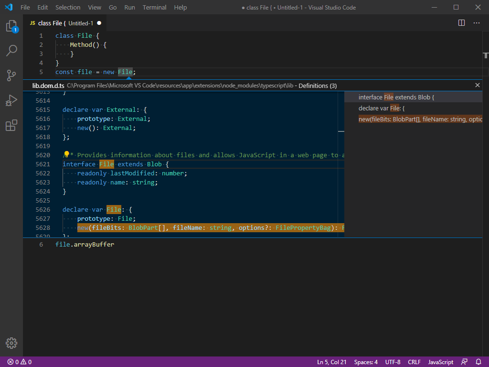Open the Source Control view
The width and height of the screenshot is (489, 367).
click(11, 75)
